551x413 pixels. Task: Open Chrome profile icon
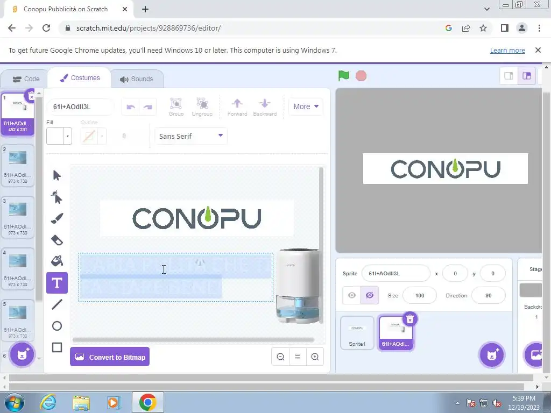tap(522, 28)
